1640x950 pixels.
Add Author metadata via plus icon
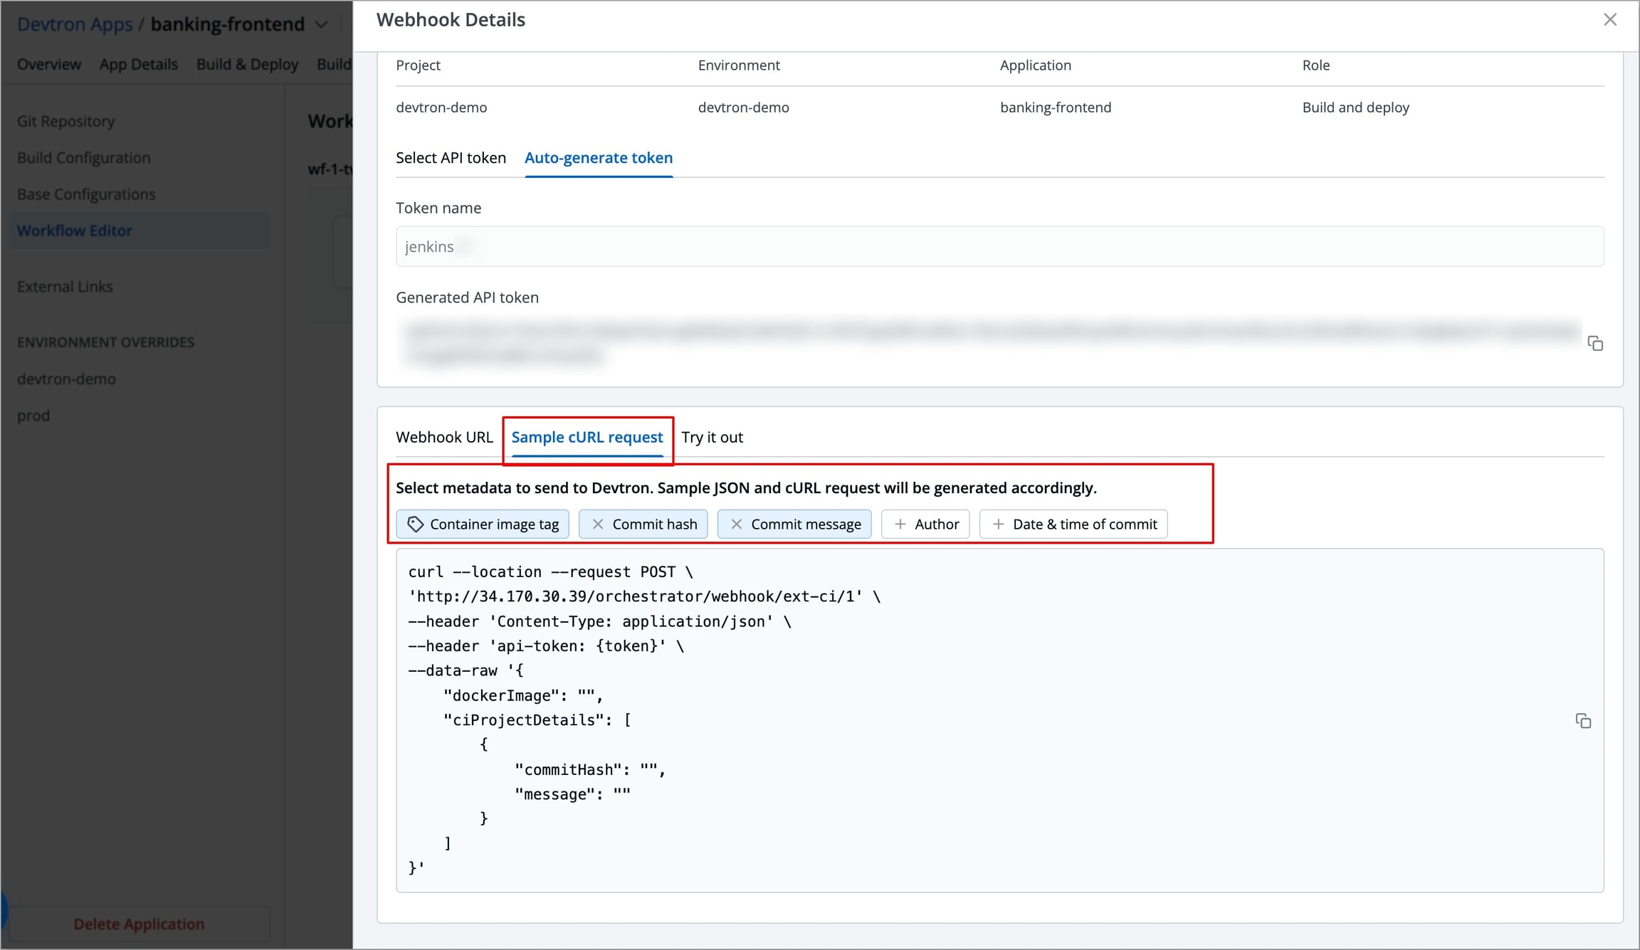coord(900,524)
